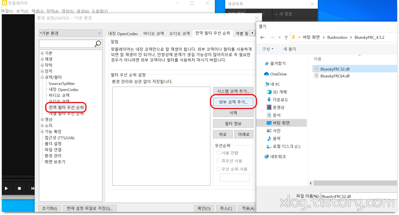Expand the 자막 tree node
This screenshot has width=399, height=215.
(42, 65)
